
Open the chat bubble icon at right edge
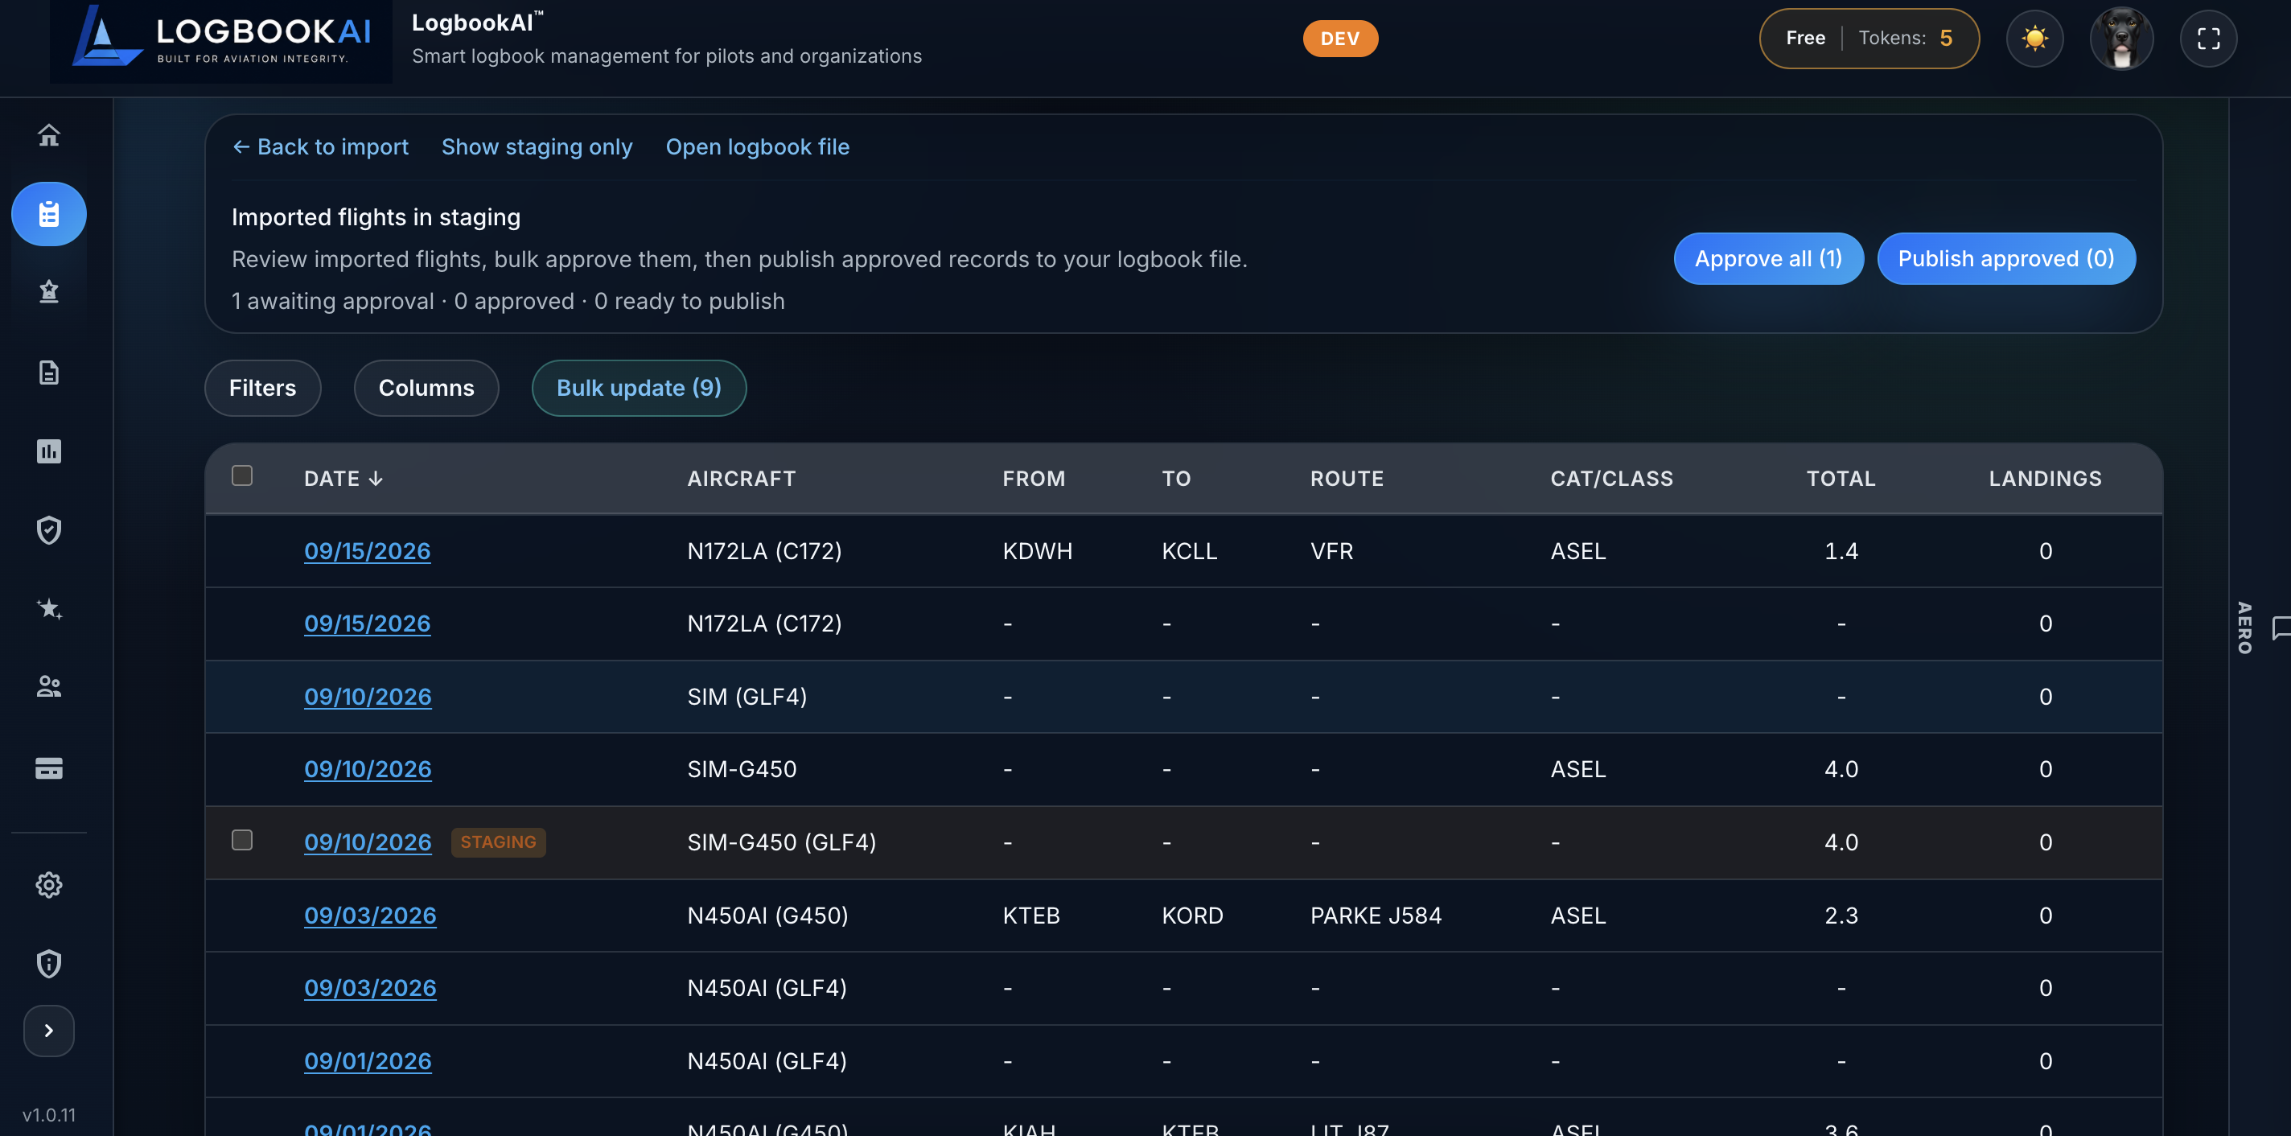2281,628
